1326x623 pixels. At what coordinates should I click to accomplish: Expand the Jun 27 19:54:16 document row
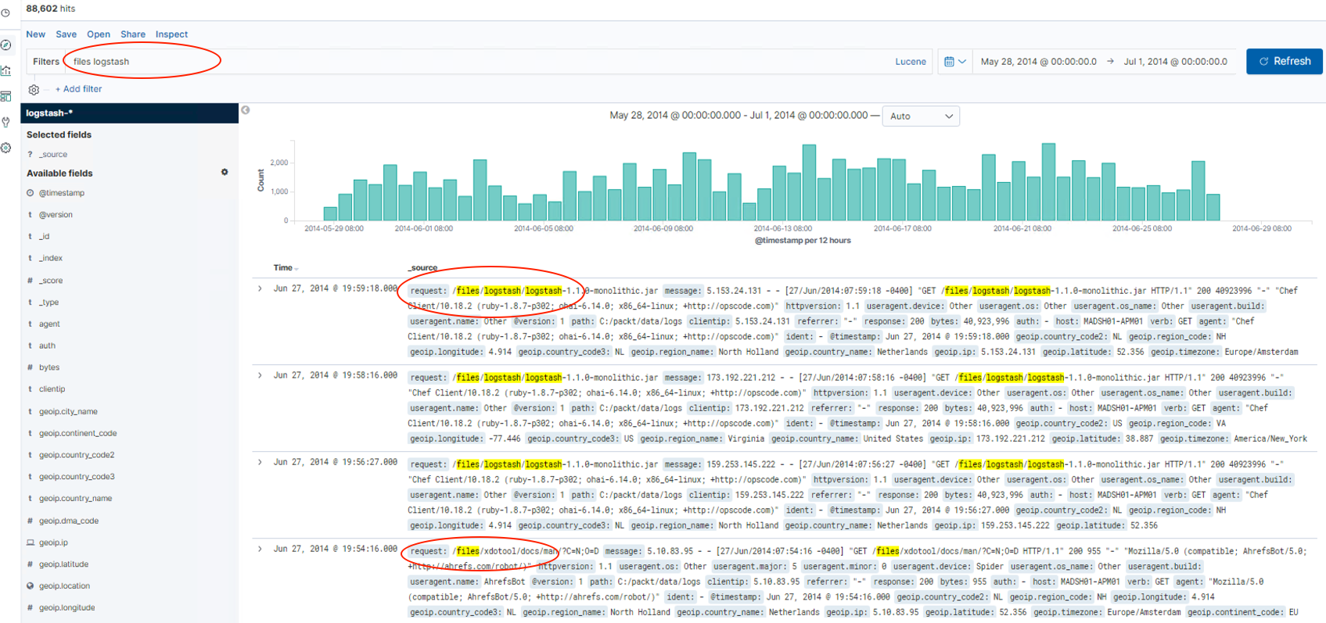coord(261,549)
